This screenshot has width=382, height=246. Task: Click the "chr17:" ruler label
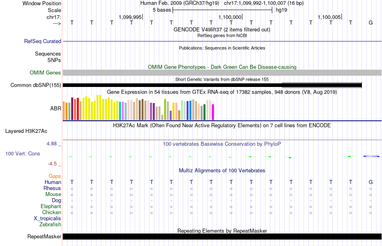pyautogui.click(x=53, y=17)
